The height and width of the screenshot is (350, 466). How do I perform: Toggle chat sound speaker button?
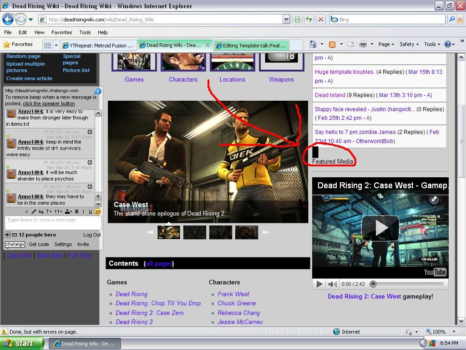[8, 235]
